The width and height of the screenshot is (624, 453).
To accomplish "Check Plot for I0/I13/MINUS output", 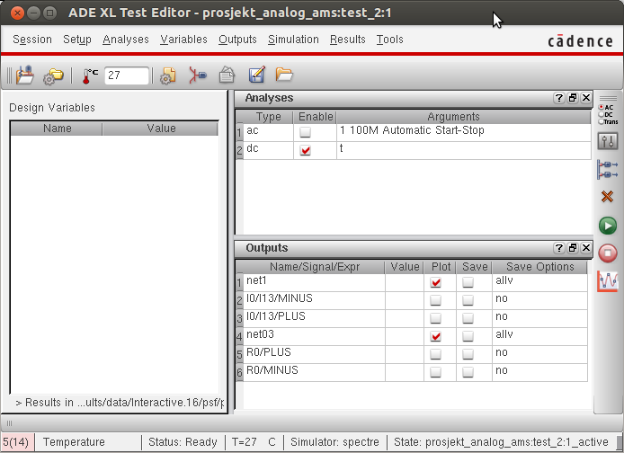I will (436, 300).
